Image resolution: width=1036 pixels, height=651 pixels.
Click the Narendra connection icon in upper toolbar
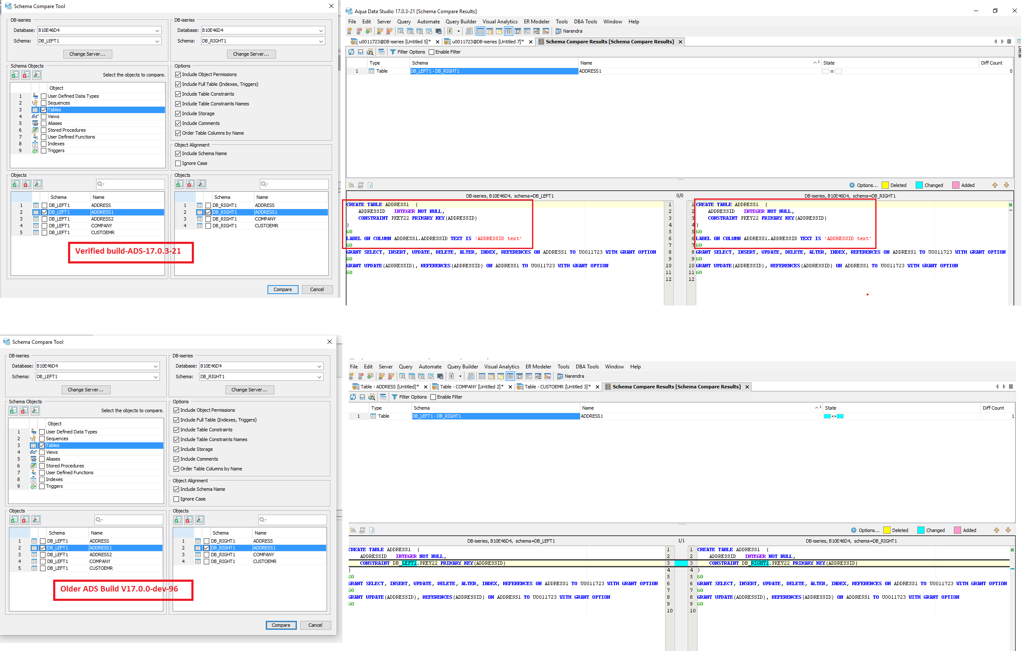(558, 31)
